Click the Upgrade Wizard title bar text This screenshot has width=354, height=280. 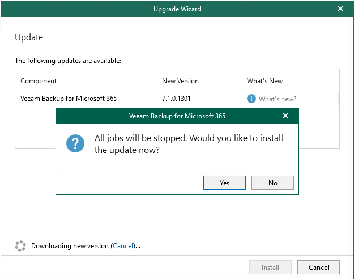(x=177, y=9)
